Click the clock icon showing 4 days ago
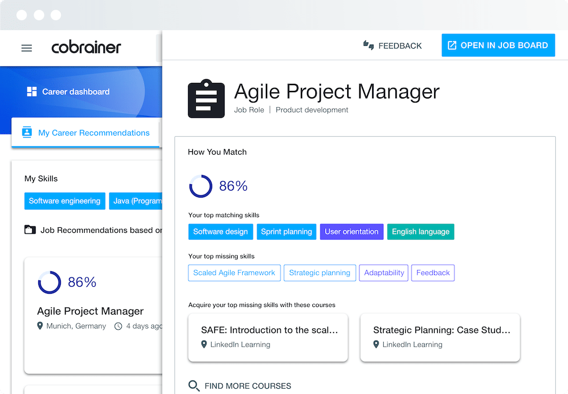 click(118, 326)
